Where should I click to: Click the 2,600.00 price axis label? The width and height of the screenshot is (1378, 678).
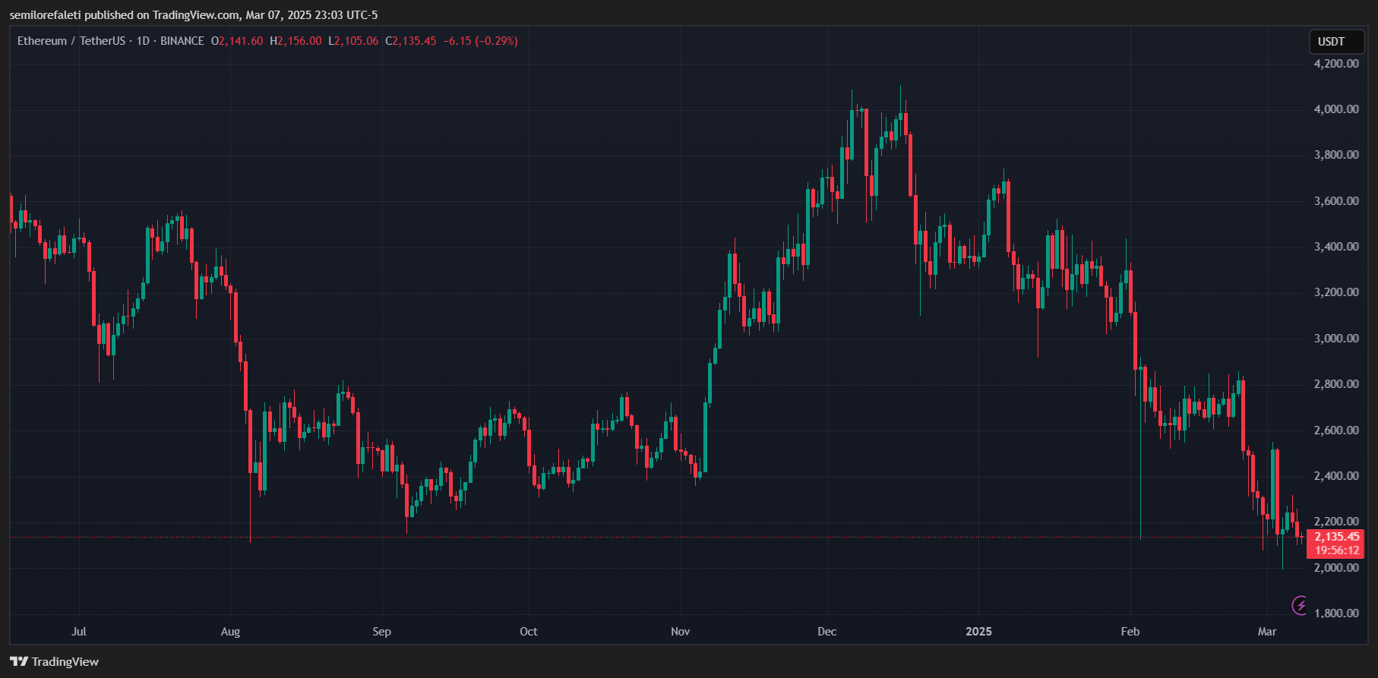pos(1336,430)
